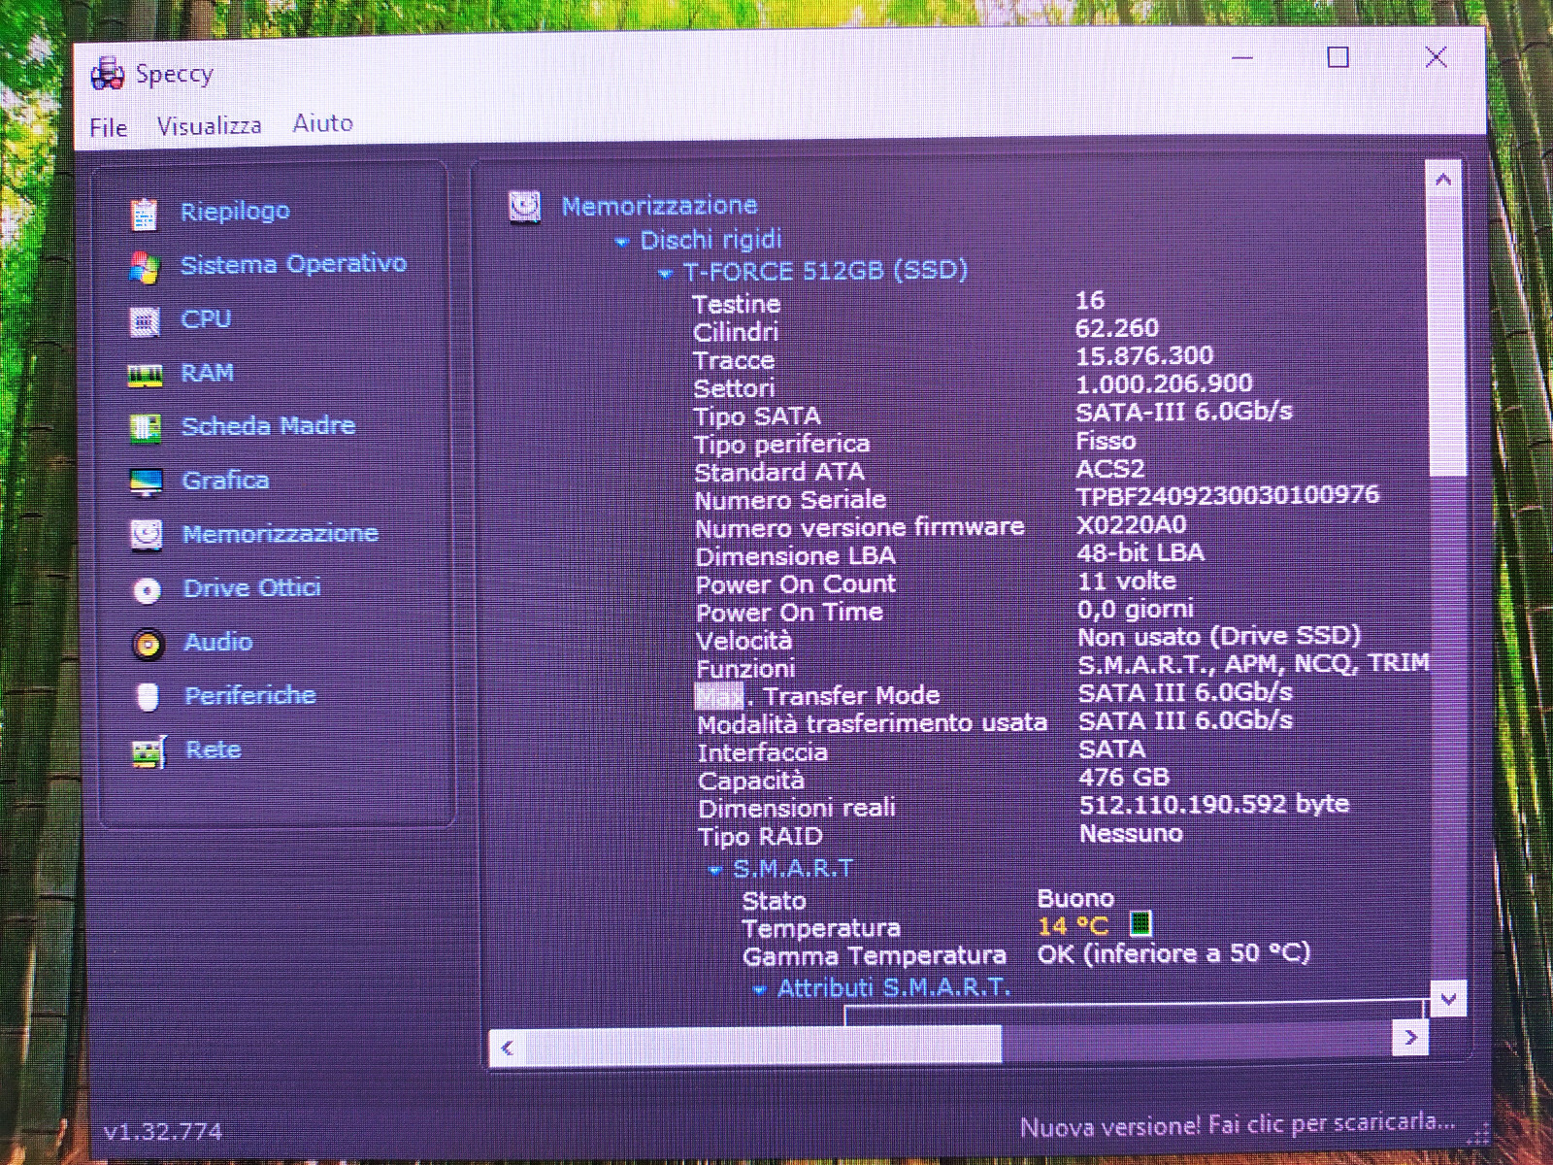Click the Stato value Buono
Viewport: 1553px width, 1165px height.
click(1075, 898)
